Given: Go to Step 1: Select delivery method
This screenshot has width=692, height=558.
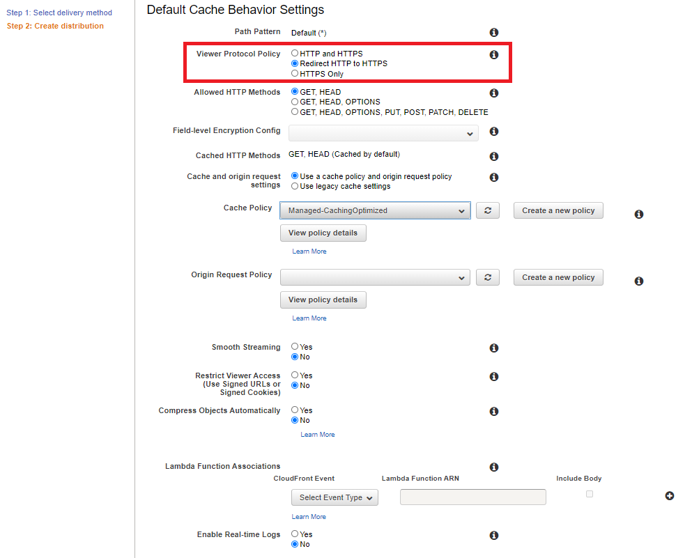Looking at the screenshot, I should [x=59, y=13].
